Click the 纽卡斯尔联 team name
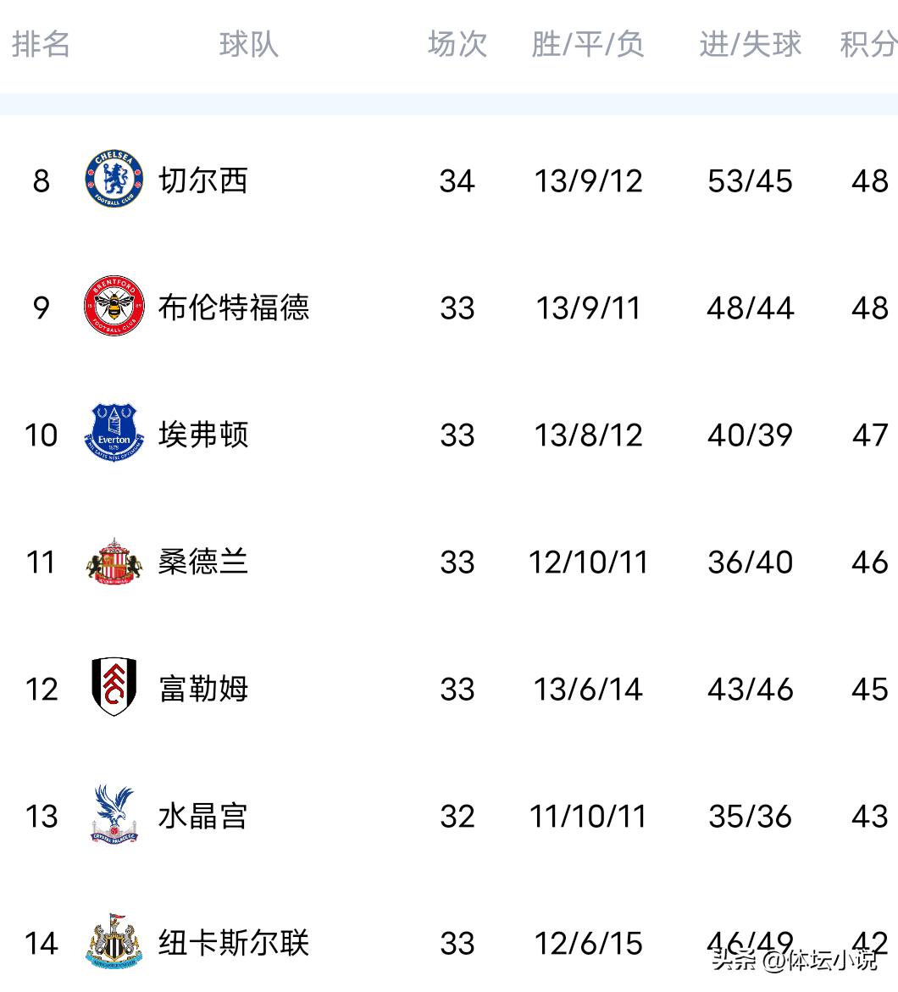Screen dimensions: 898x992 234,943
